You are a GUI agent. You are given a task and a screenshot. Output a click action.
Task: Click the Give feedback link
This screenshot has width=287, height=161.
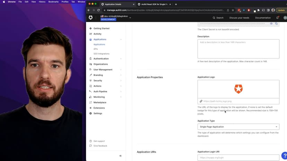coord(100,146)
